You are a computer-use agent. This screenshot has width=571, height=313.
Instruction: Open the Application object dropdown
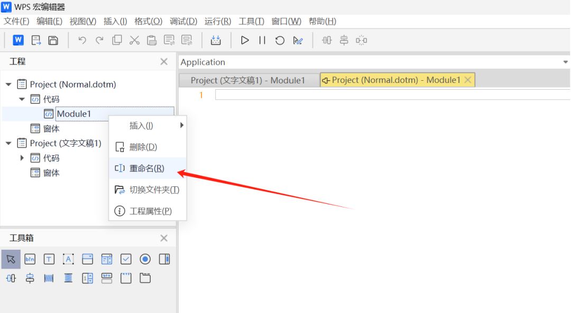click(565, 62)
